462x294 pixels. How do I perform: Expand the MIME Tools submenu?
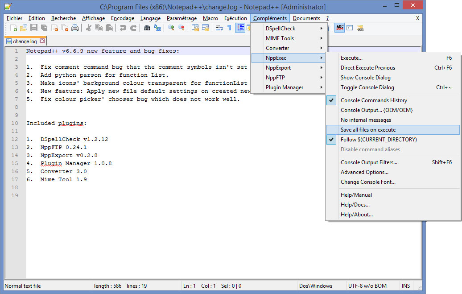click(x=288, y=38)
